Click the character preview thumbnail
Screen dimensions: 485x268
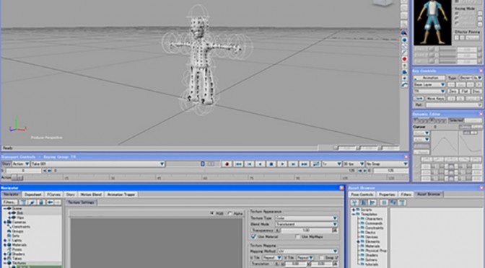(432, 22)
